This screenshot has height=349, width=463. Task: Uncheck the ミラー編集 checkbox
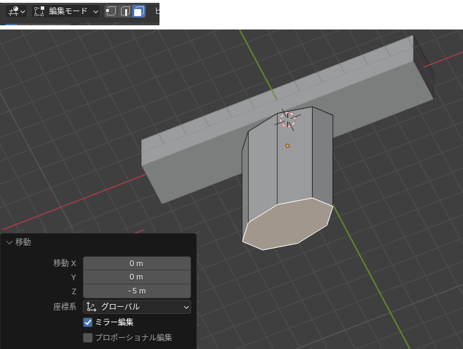pos(88,322)
